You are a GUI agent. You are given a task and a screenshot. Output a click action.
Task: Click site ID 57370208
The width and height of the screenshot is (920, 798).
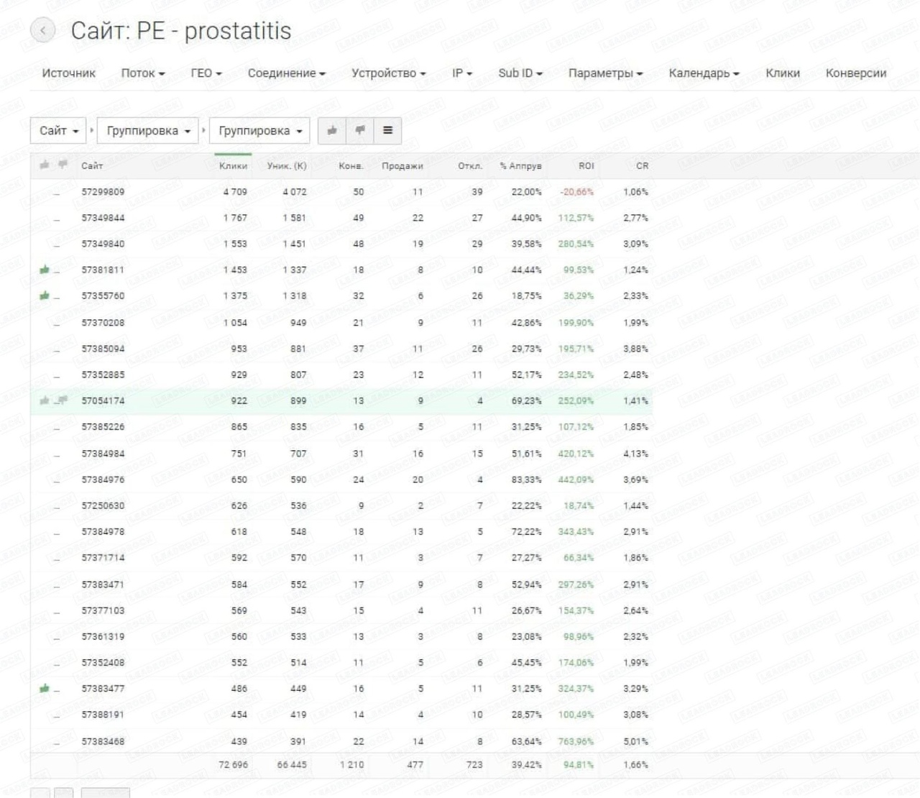(103, 323)
